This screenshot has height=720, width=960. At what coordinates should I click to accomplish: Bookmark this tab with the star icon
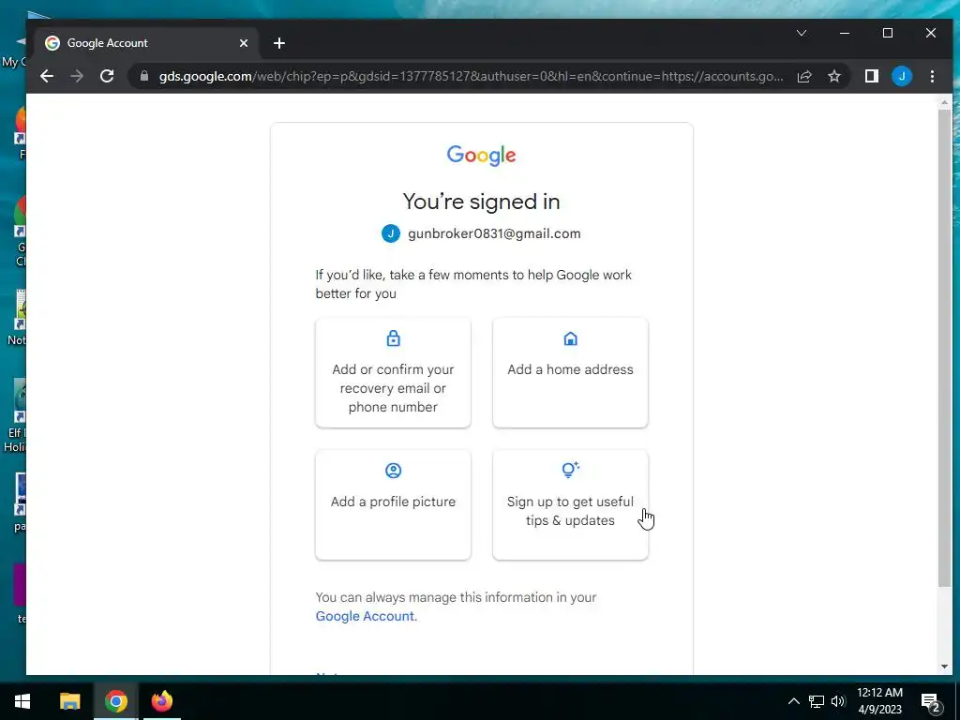[833, 76]
